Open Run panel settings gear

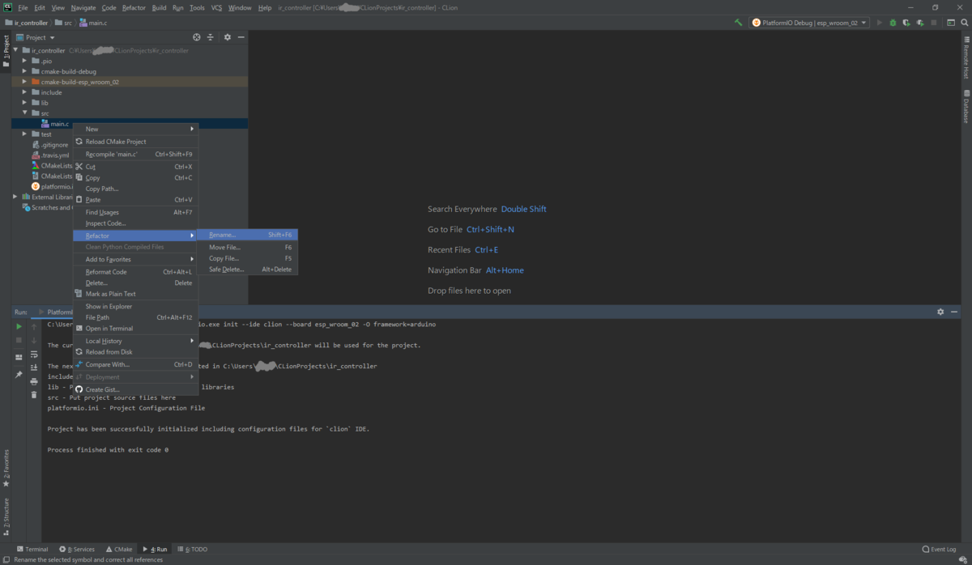940,312
